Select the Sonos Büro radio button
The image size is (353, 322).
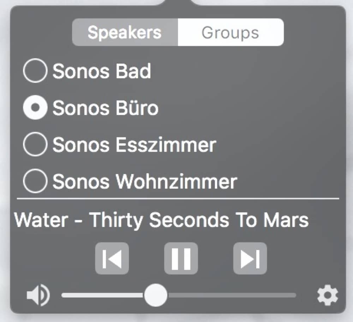[x=35, y=108]
